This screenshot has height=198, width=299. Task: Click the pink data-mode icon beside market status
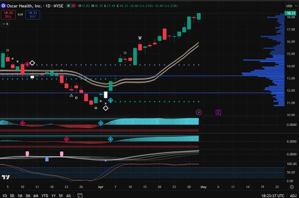point(73,6)
